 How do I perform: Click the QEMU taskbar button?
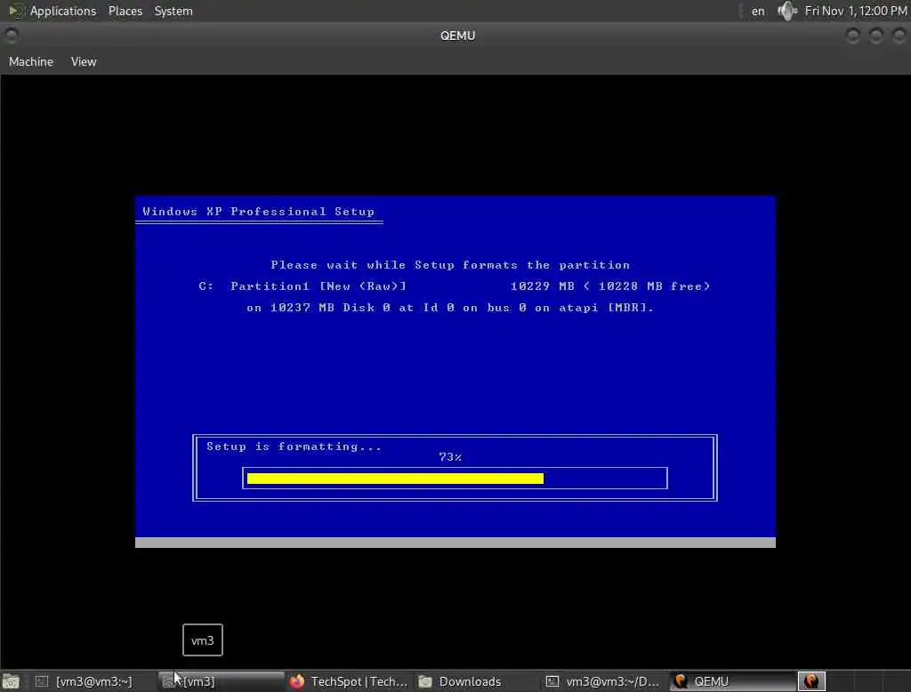[x=733, y=681]
